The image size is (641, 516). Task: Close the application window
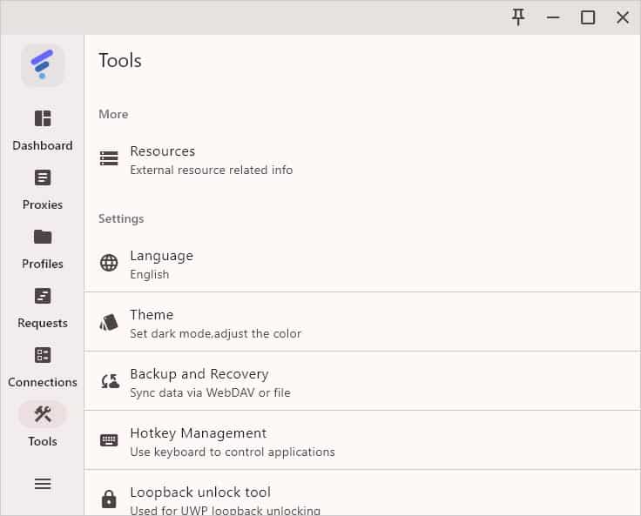coord(623,17)
